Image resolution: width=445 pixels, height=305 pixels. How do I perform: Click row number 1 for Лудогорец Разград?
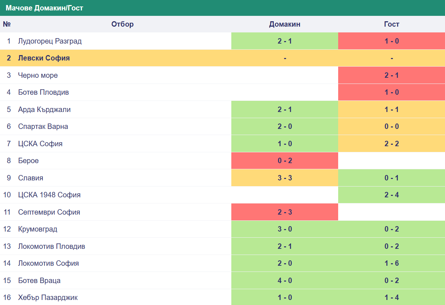(9, 41)
